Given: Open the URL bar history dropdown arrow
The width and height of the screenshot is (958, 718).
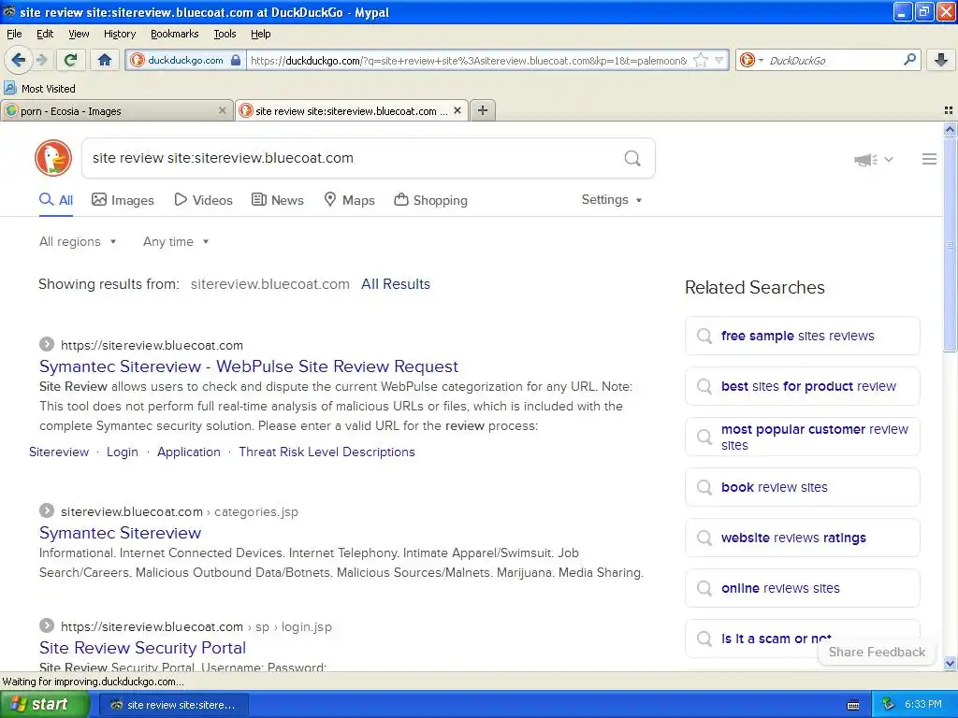Looking at the screenshot, I should 719,60.
